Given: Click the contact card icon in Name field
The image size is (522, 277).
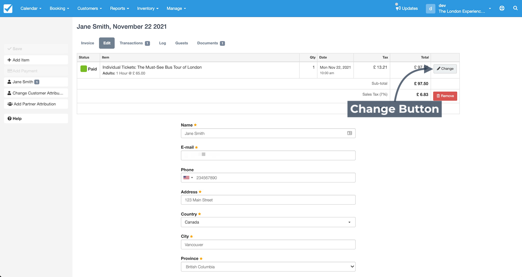Looking at the screenshot, I should [x=349, y=133].
